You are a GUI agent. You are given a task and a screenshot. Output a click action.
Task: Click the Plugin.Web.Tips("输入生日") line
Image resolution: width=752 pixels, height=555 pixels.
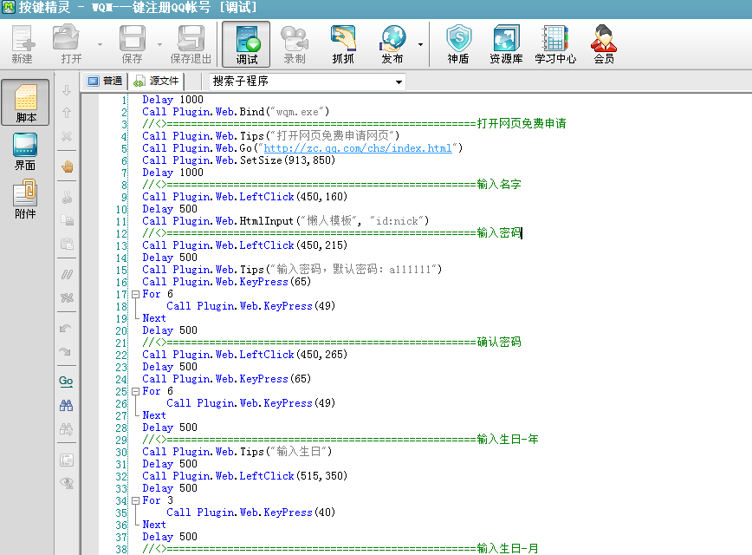(237, 452)
